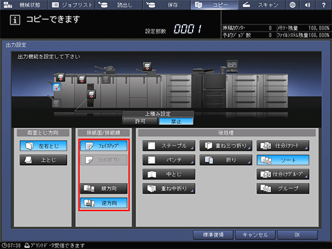Image resolution: width=332 pixels, height=249 pixels.
Task: Click the メモリー残量 100.000% reading
Action: (x=319, y=28)
